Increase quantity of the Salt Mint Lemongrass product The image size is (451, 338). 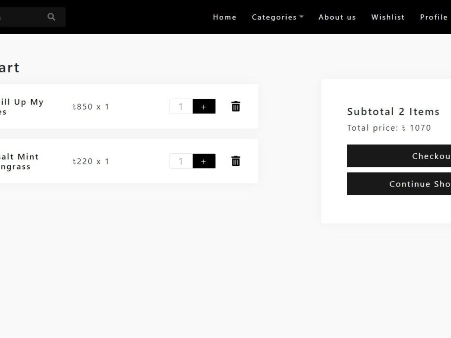(x=203, y=161)
